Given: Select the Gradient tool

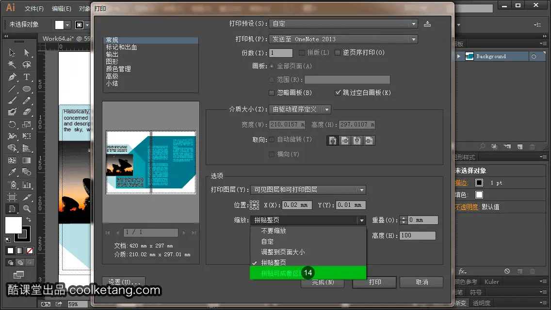Looking at the screenshot, I should pos(27,160).
